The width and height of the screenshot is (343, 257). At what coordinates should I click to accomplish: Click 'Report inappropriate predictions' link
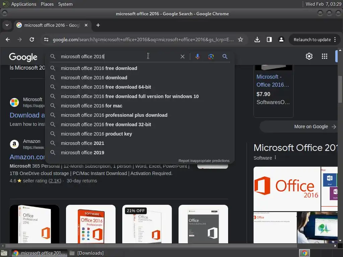[204, 161]
